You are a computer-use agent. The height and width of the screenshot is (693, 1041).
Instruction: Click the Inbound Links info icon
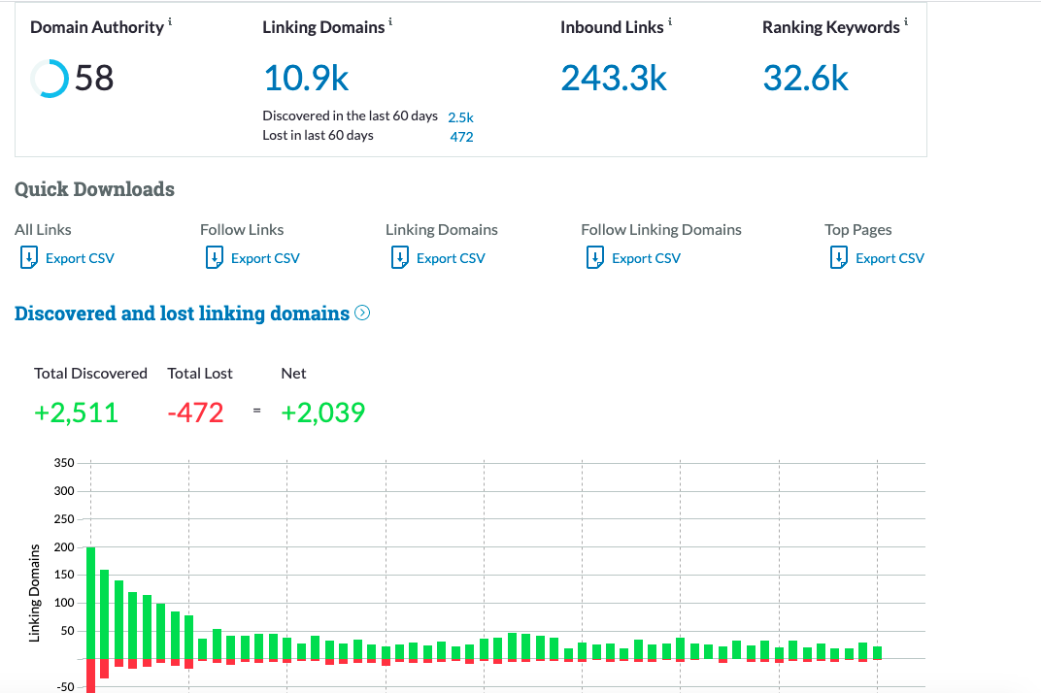tap(670, 22)
